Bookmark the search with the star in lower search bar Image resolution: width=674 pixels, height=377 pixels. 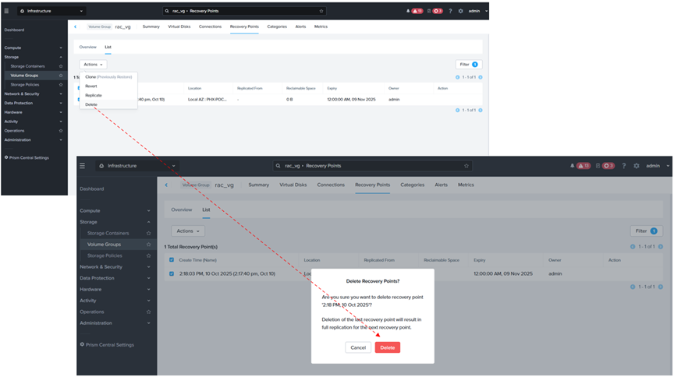pos(466,166)
